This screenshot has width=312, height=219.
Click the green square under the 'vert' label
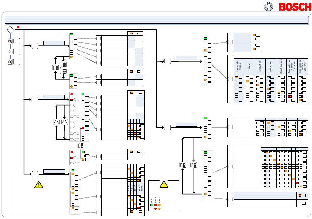(x=152, y=205)
